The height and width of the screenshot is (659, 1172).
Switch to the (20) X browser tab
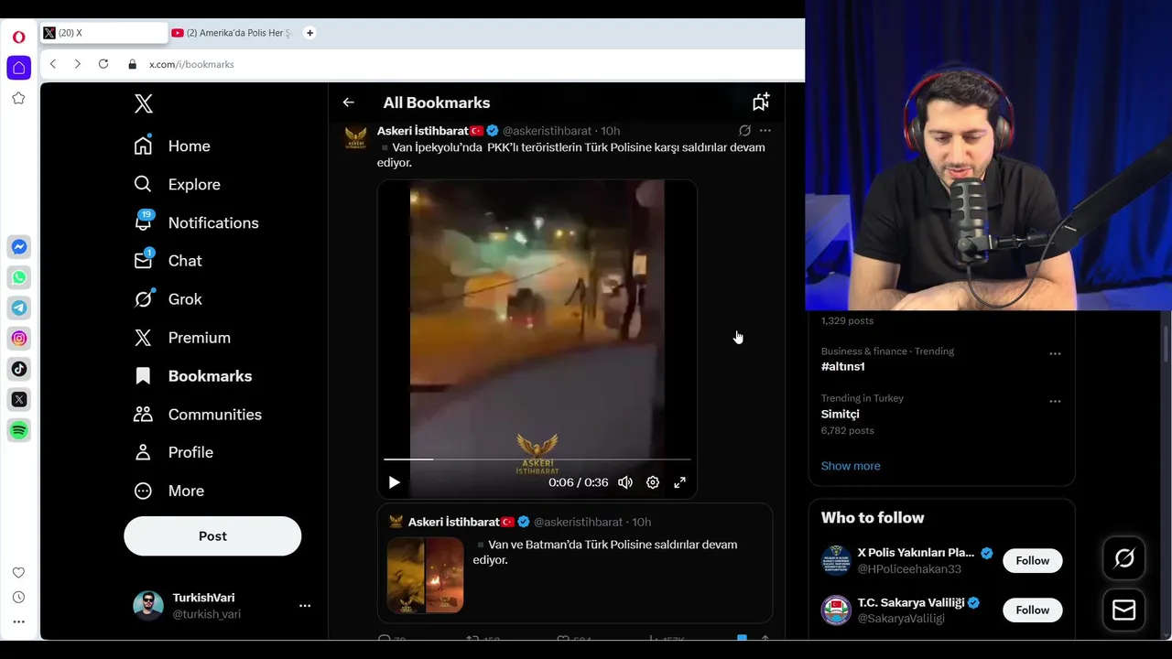coord(103,33)
